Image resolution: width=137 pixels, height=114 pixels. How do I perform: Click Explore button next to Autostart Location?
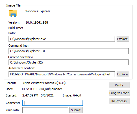pyautogui.click(x=123, y=74)
